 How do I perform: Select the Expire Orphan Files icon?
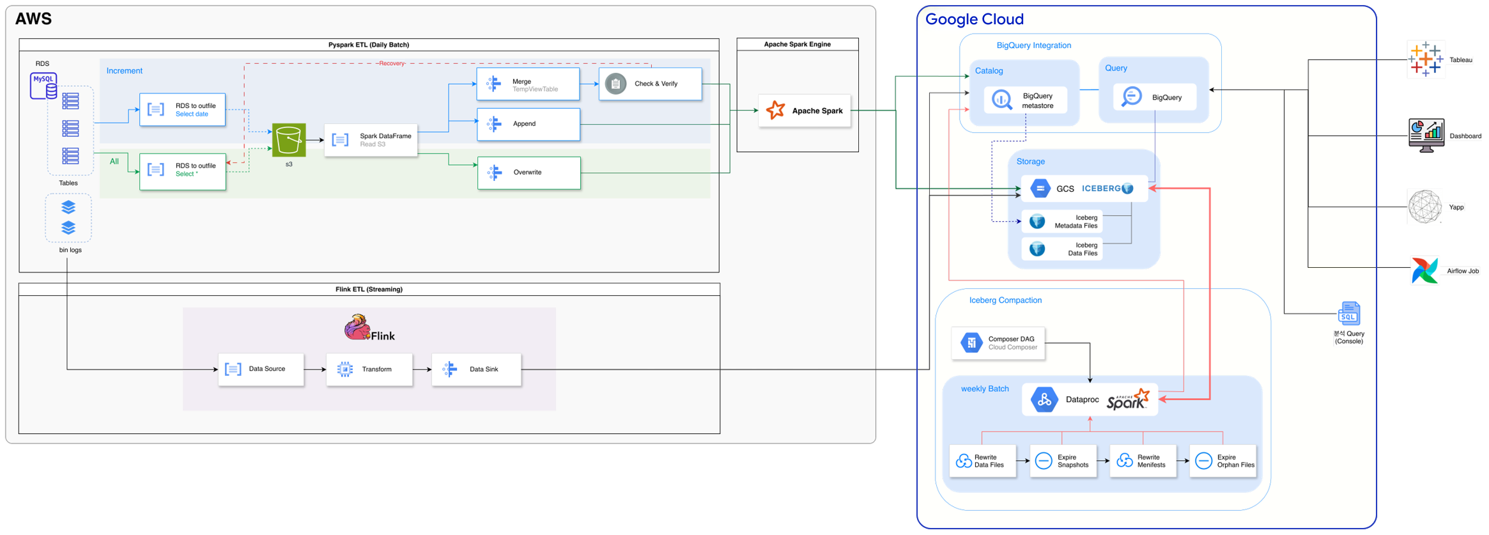point(1203,461)
